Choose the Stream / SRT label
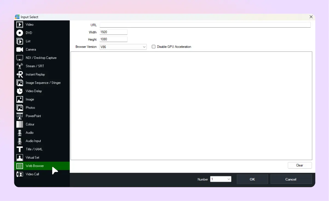 pos(35,66)
